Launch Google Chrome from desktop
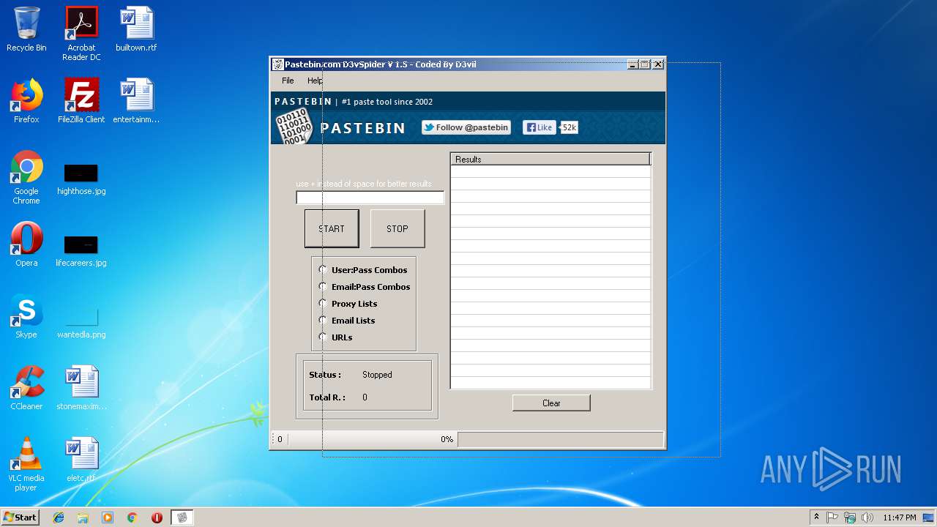 (x=26, y=177)
